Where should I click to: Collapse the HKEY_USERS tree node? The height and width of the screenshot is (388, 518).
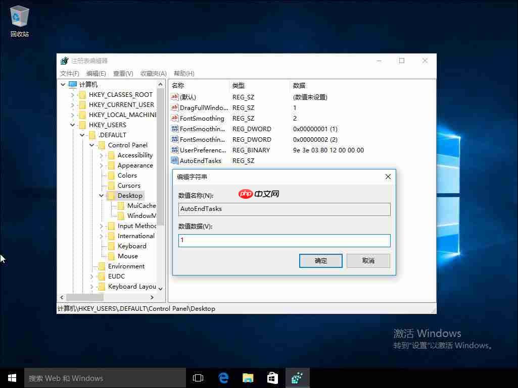pos(72,125)
